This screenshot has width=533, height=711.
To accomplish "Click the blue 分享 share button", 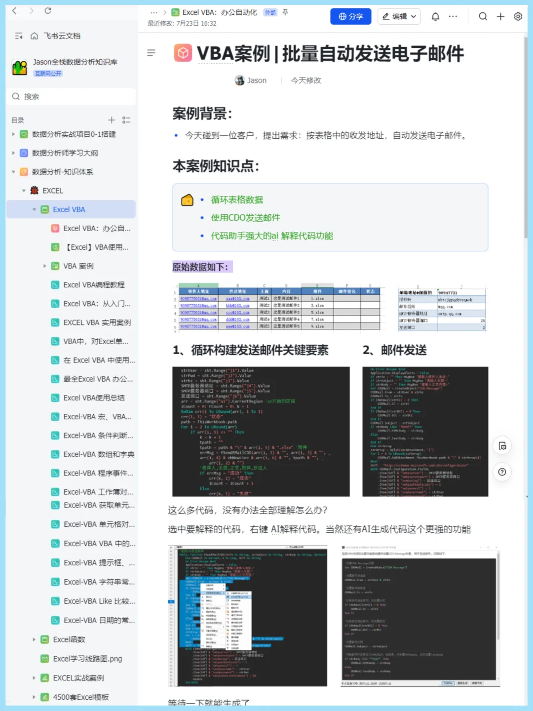I will [350, 16].
